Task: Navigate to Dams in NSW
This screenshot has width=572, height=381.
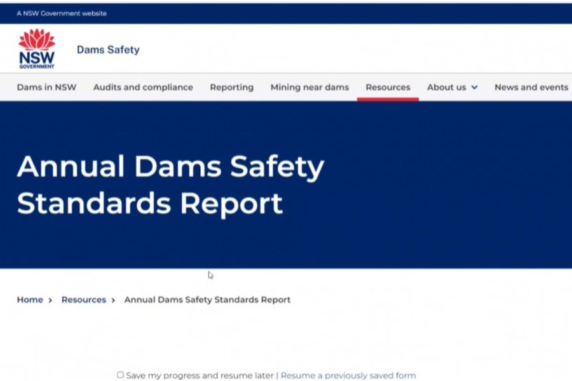Action: pos(46,88)
